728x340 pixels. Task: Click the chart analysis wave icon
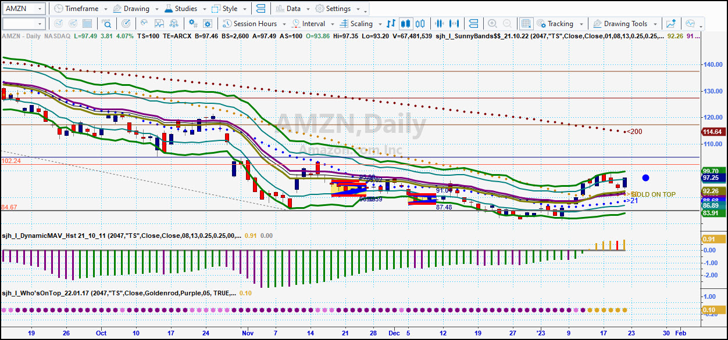coord(144,24)
